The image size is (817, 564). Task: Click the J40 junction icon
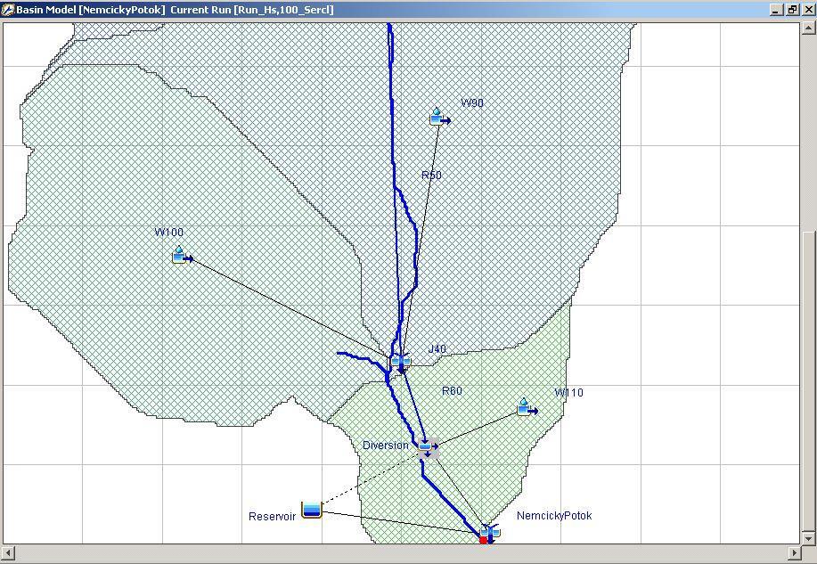click(400, 362)
